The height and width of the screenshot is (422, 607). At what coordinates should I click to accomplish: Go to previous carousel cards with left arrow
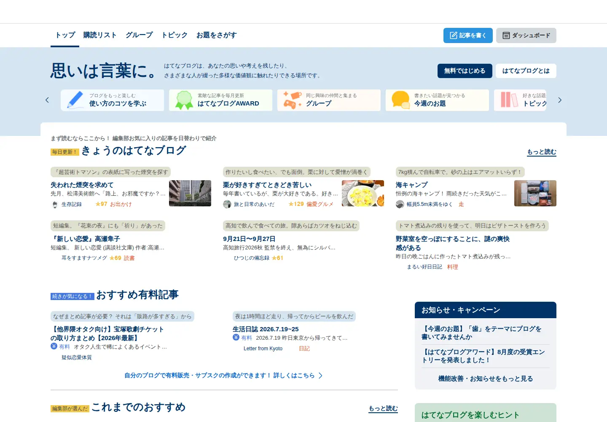point(47,100)
